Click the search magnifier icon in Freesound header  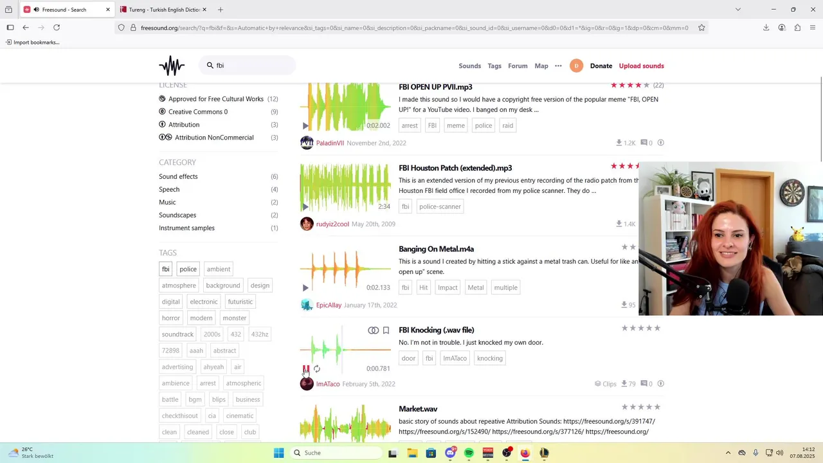(x=210, y=66)
